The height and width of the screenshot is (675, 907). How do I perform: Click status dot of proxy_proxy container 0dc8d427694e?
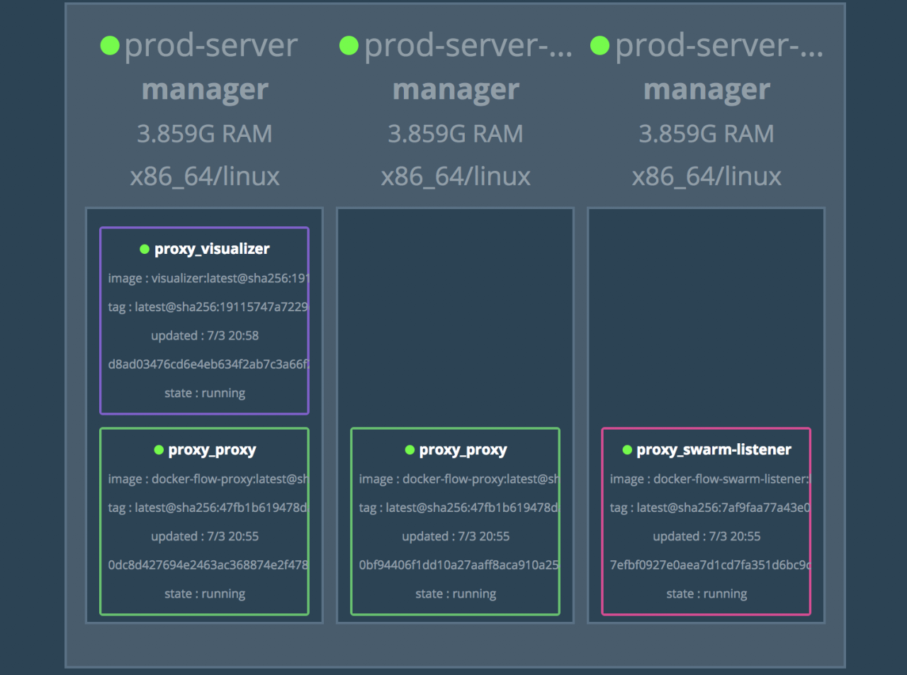click(x=159, y=450)
